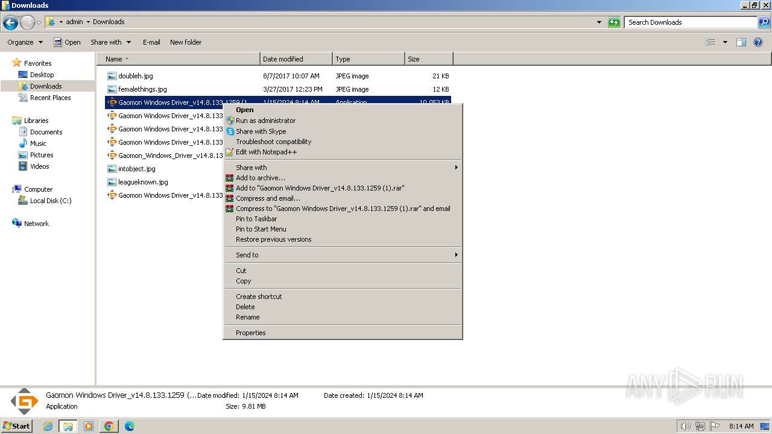Choose Properties from context menu
The height and width of the screenshot is (434, 772).
pyautogui.click(x=343, y=333)
